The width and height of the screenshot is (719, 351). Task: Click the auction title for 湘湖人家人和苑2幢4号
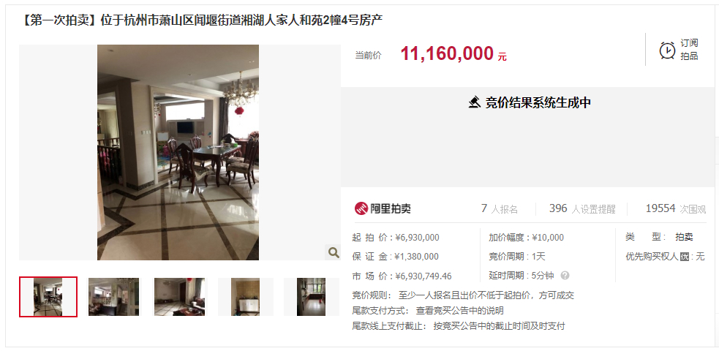click(x=201, y=20)
